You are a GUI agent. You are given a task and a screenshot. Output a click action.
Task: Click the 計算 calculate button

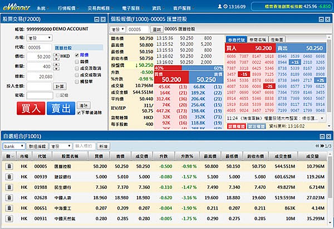60,86
